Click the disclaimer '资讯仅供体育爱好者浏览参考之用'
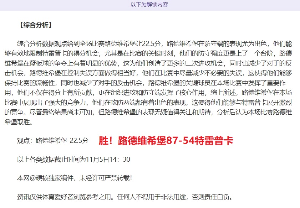 [x=64, y=197]
